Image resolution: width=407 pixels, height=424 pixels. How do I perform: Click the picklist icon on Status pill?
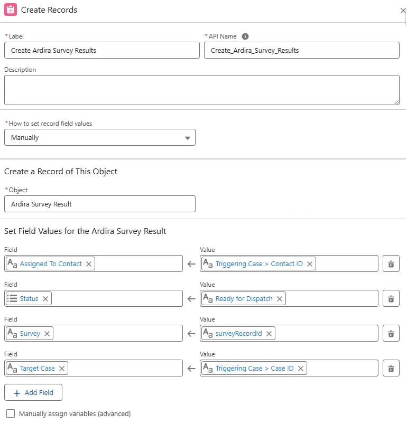(x=12, y=298)
